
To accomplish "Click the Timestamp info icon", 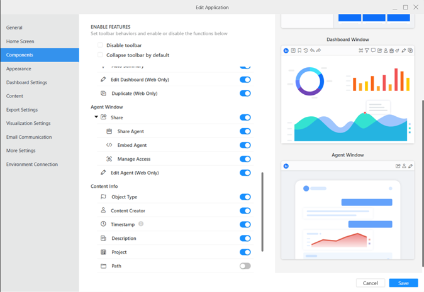I will 141,224.
